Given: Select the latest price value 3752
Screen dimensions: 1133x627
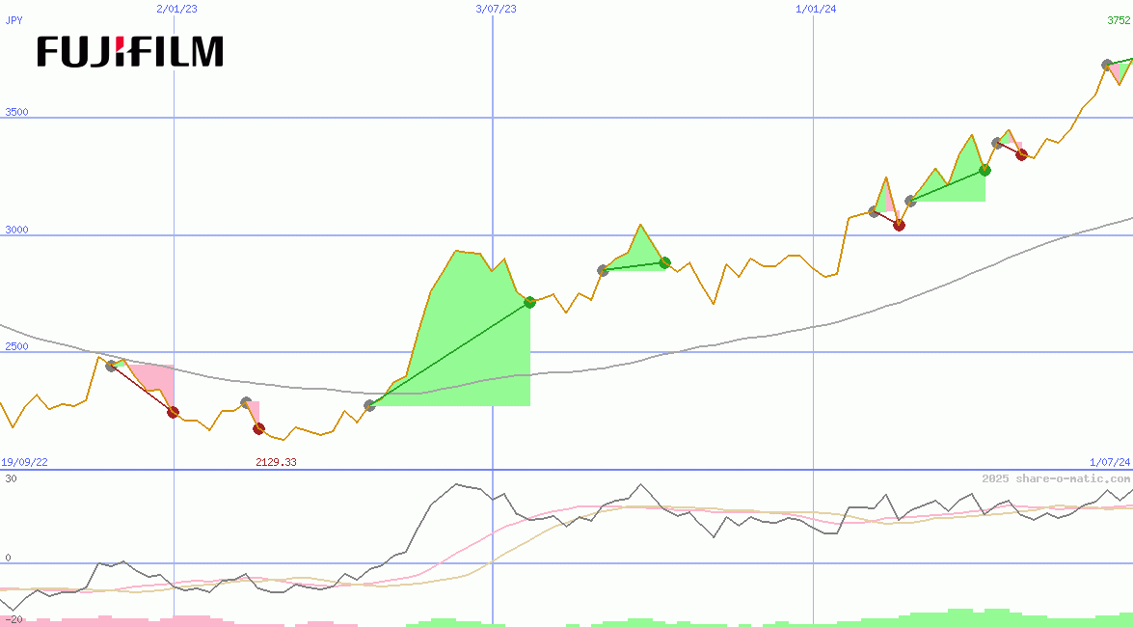Looking at the screenshot, I should [x=1119, y=20].
